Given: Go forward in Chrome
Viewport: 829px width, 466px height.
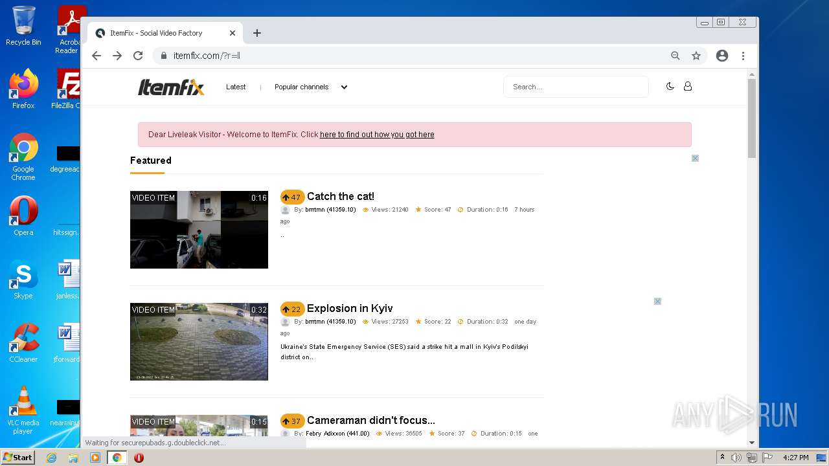Looking at the screenshot, I should coord(117,56).
